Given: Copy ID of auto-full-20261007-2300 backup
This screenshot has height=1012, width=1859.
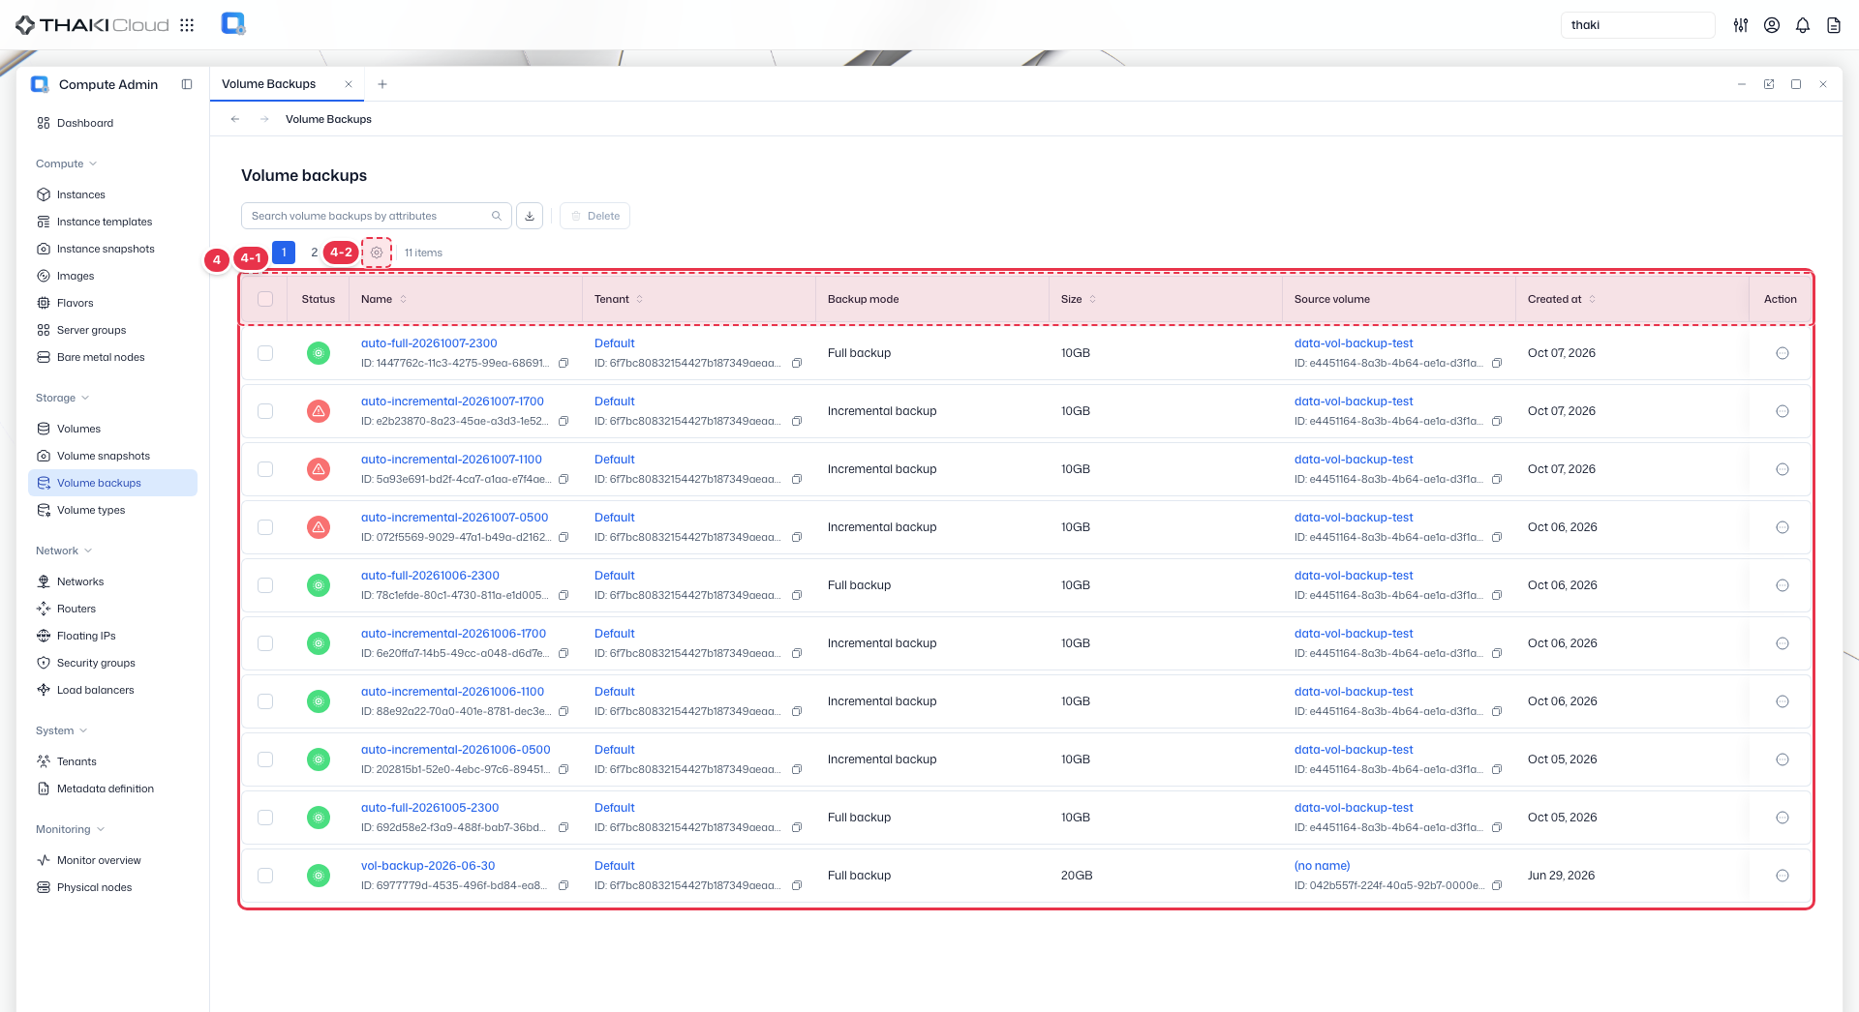Looking at the screenshot, I should (x=564, y=363).
